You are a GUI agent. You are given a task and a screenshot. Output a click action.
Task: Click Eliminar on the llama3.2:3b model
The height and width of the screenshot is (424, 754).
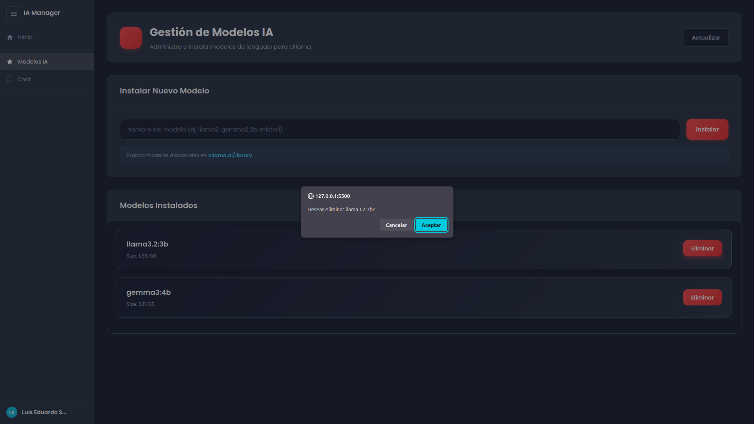[x=702, y=248]
